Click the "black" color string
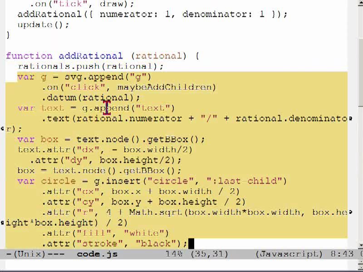The image size is (363, 272). [156, 243]
